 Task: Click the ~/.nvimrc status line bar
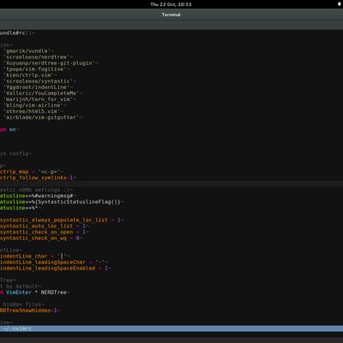click(x=171, y=328)
